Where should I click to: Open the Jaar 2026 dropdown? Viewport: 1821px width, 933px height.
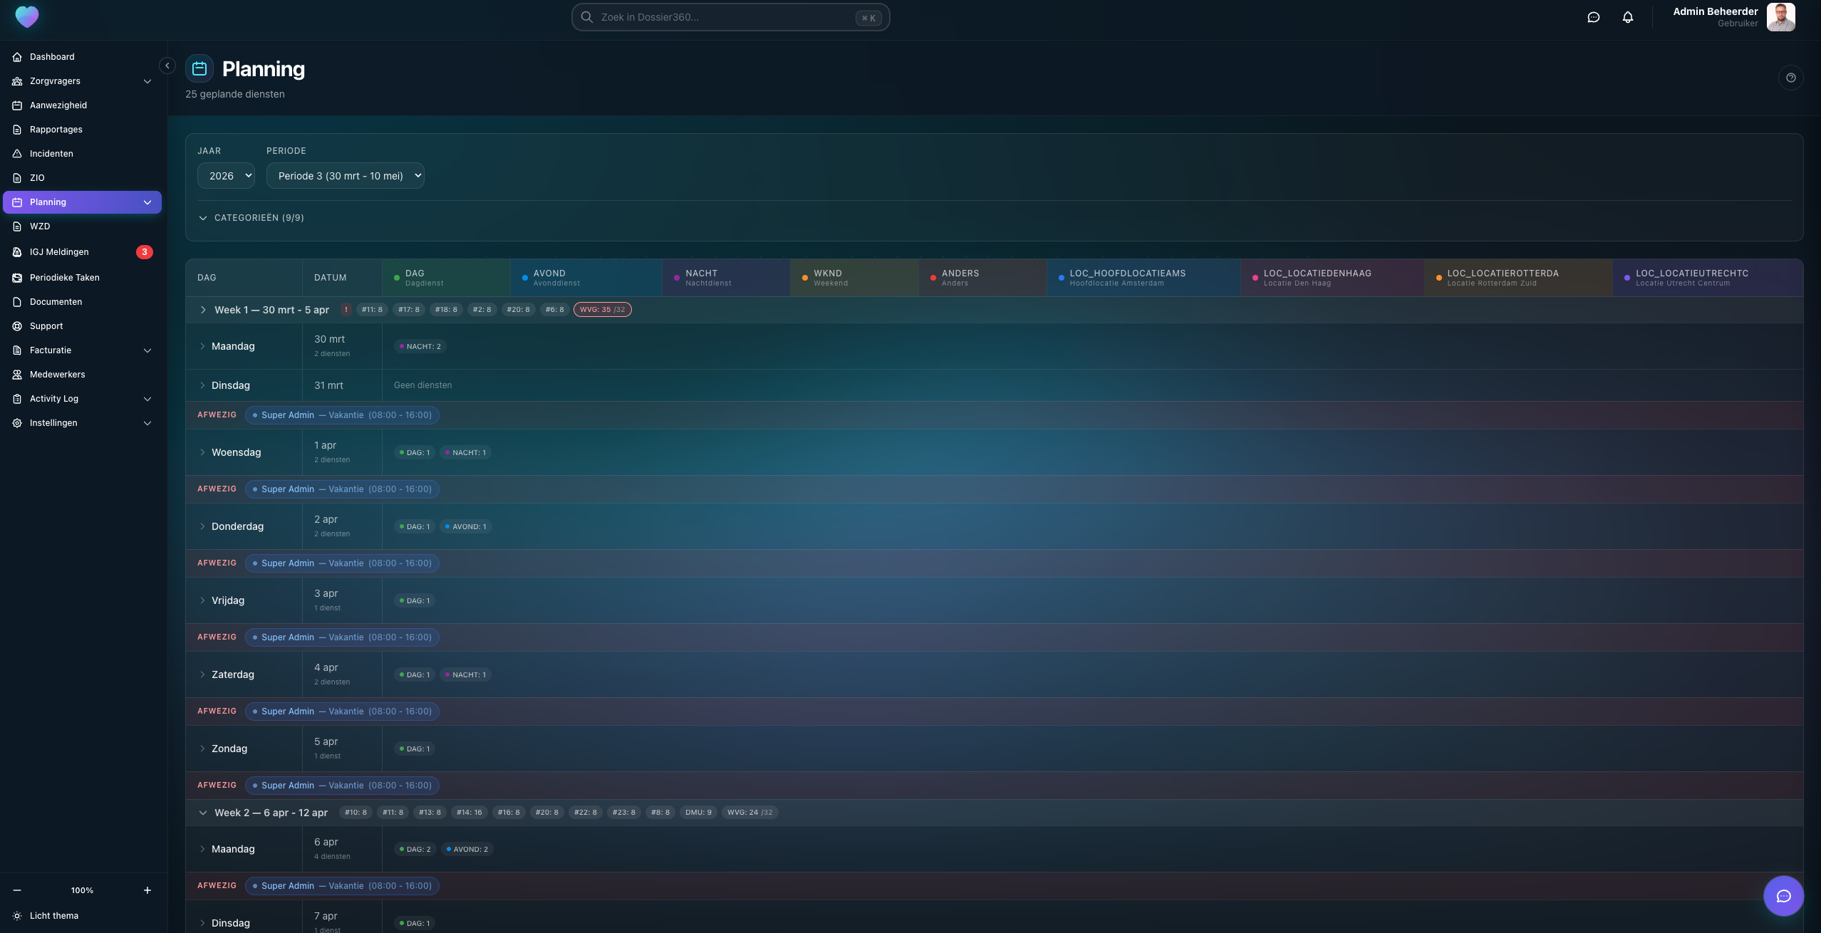[226, 176]
